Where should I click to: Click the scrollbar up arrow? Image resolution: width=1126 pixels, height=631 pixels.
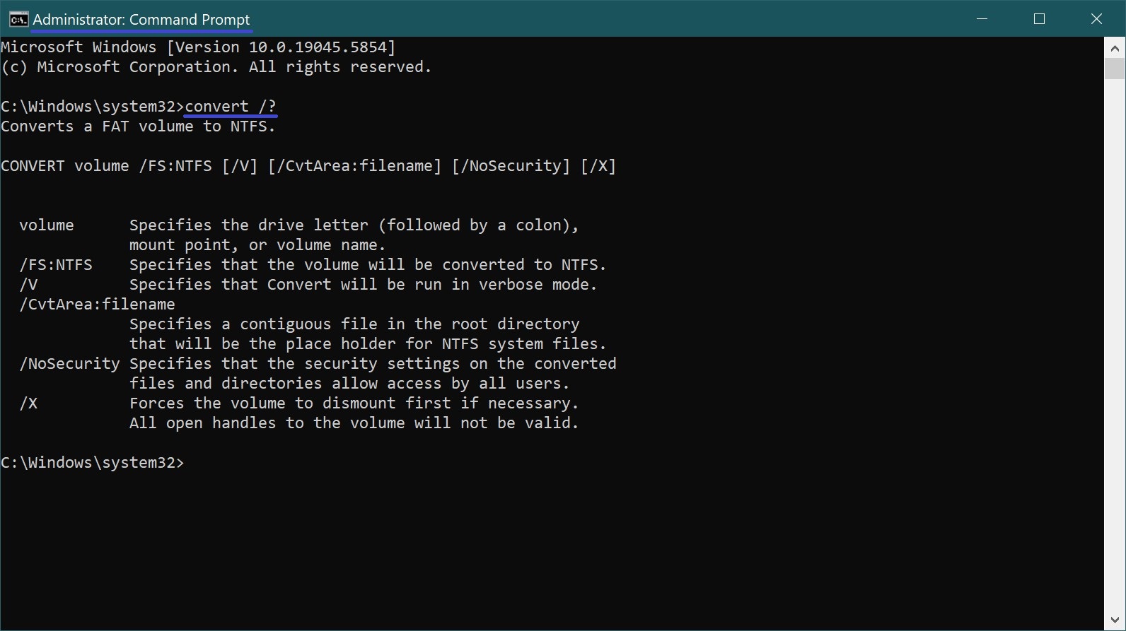point(1115,48)
